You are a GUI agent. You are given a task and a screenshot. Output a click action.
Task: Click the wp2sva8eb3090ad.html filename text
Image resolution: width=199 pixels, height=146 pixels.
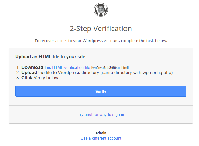tap(110, 68)
